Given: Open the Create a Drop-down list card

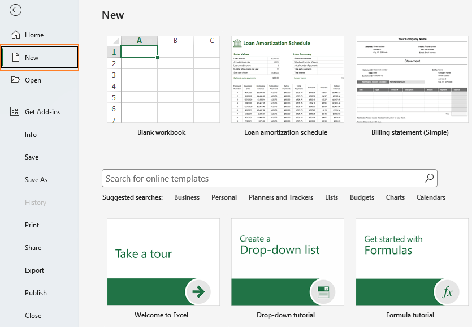Looking at the screenshot, I should 288,262.
